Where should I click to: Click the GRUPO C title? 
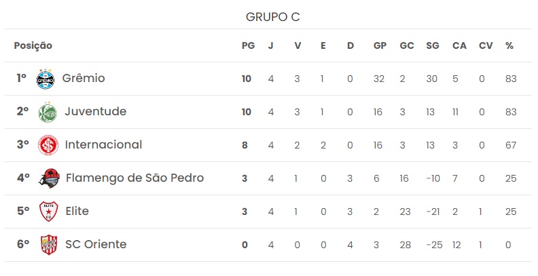[x=273, y=17]
